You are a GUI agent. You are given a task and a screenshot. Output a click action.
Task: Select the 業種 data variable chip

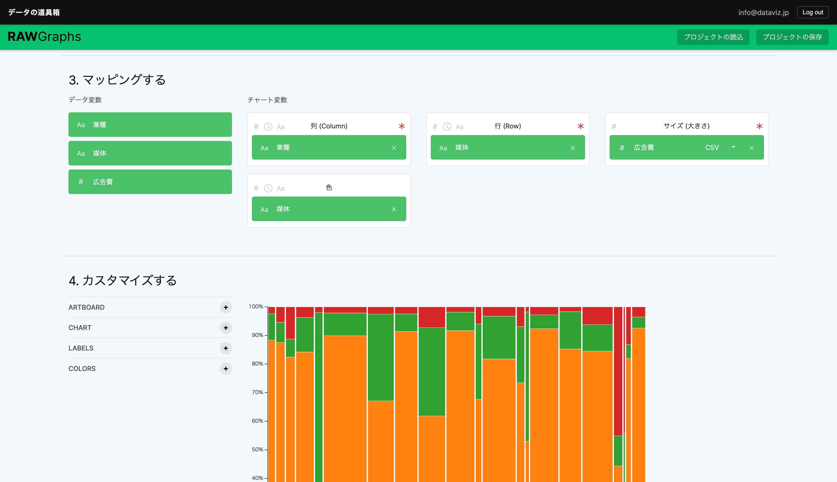tap(150, 125)
